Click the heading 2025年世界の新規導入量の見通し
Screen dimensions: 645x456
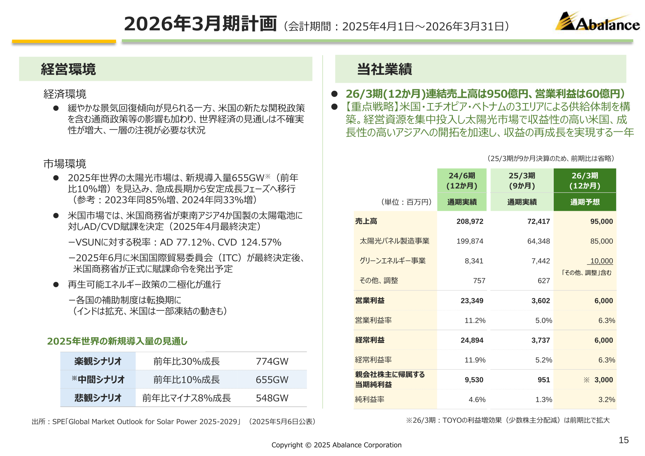tap(117, 341)
